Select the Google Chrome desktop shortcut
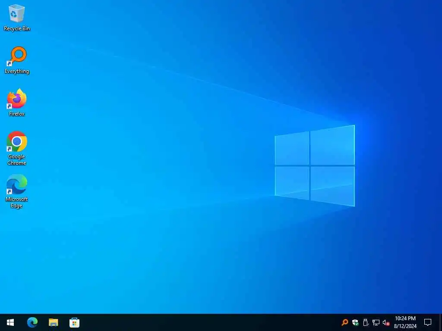Image resolution: width=442 pixels, height=331 pixels. pyautogui.click(x=17, y=148)
